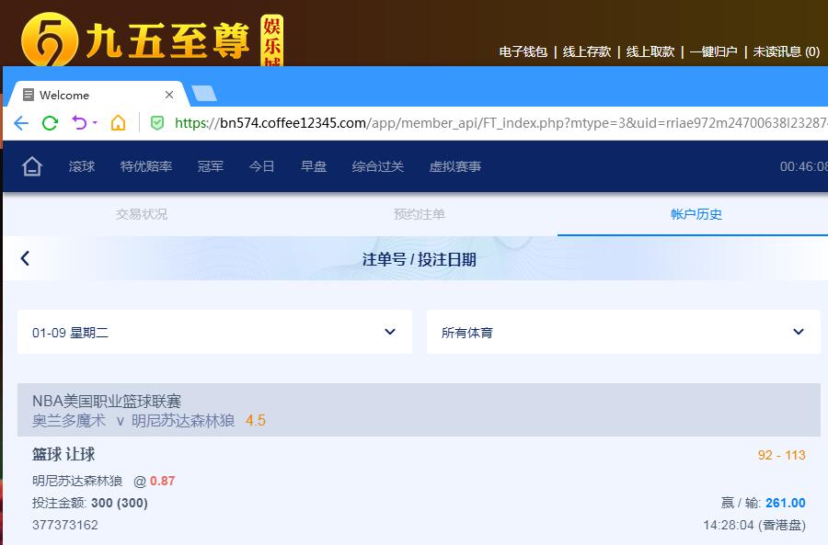The image size is (828, 545).
Task: Click the win/loss amount 261.00
Action: [786, 503]
